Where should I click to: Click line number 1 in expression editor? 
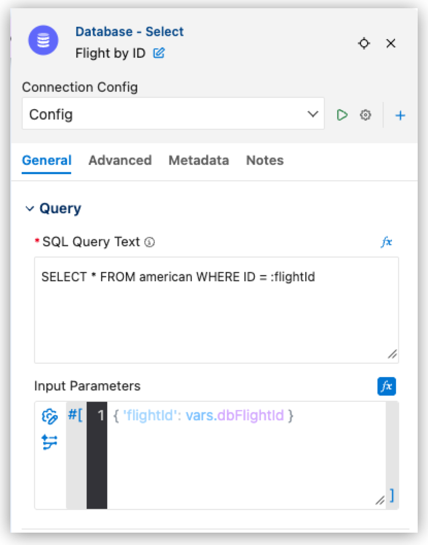pyautogui.click(x=101, y=415)
